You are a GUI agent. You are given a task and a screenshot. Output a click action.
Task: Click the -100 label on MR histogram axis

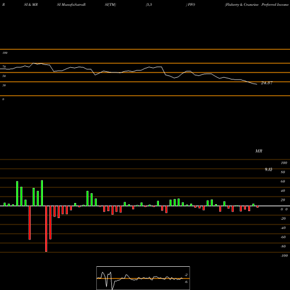(284, 256)
